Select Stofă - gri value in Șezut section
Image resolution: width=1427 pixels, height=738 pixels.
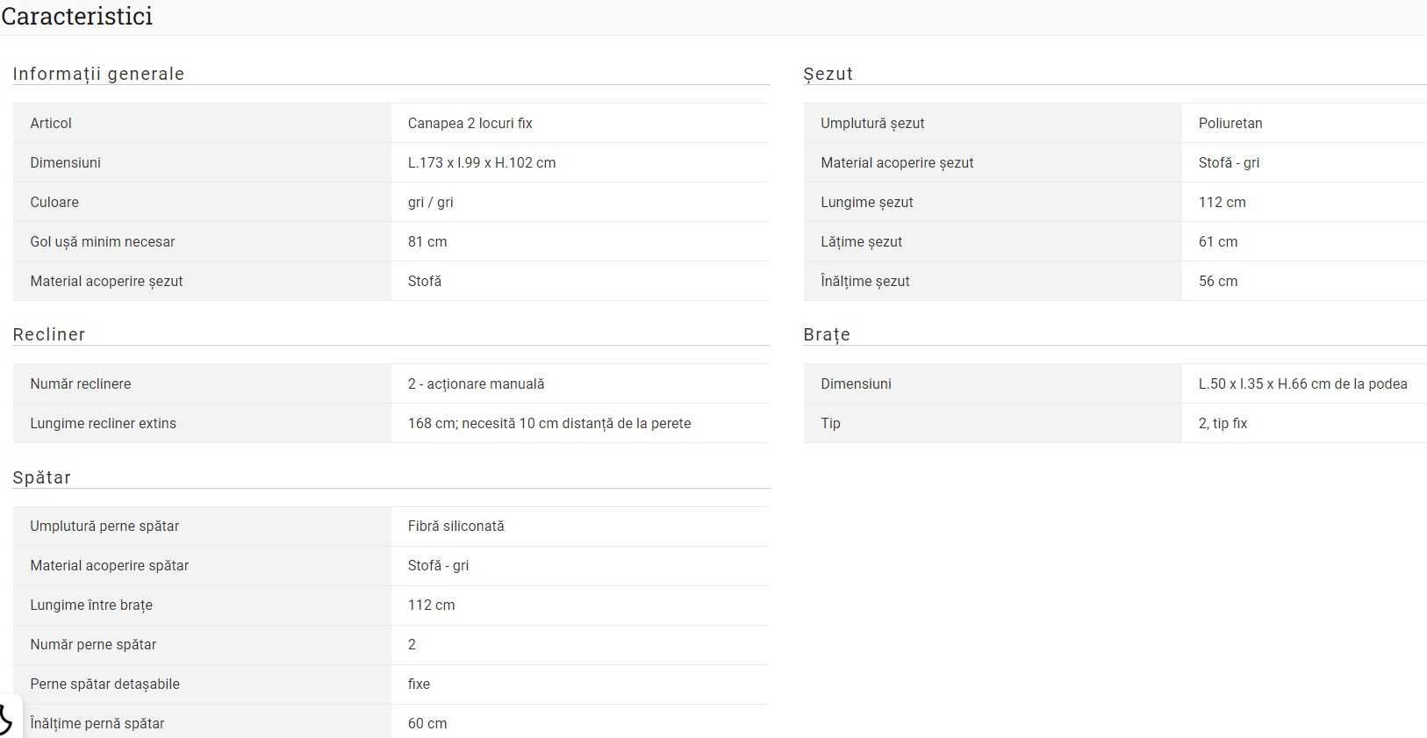point(1229,162)
